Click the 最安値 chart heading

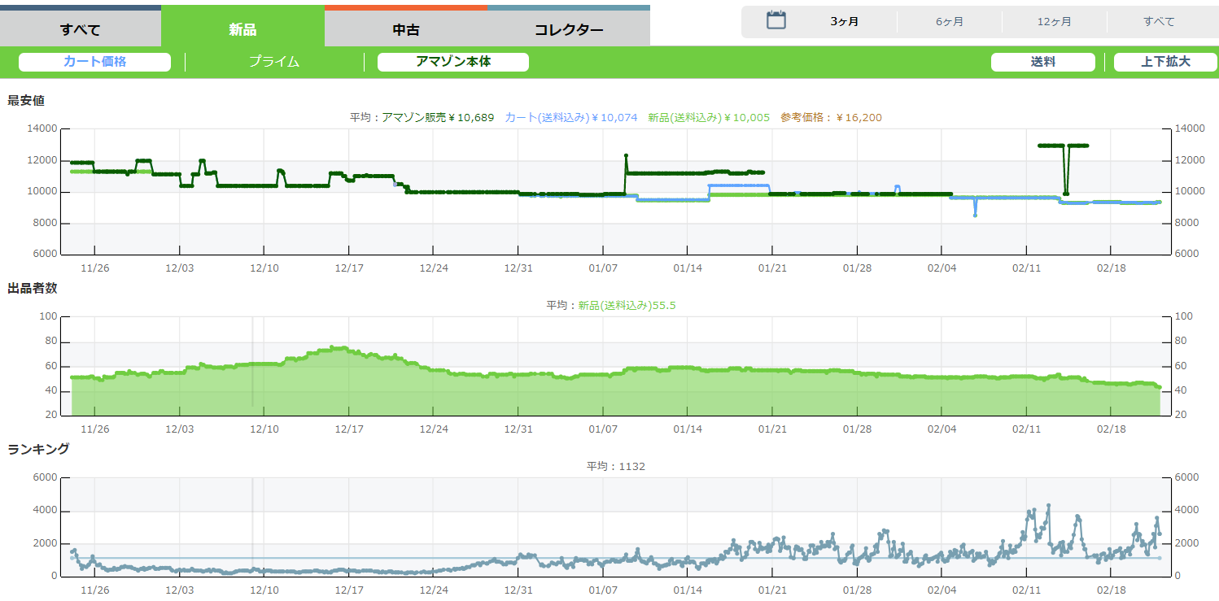point(26,101)
